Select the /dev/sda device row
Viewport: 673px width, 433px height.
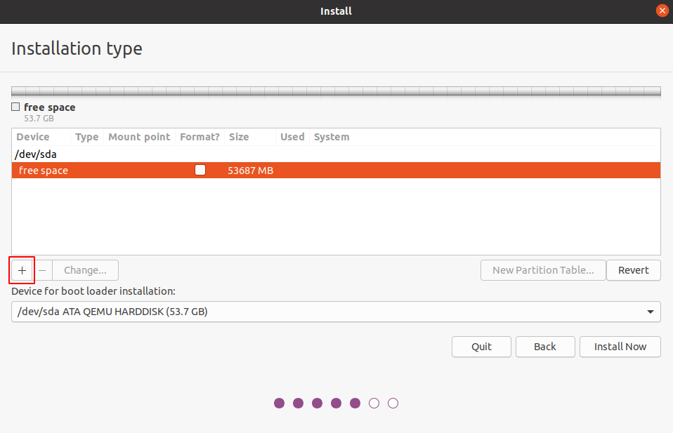(x=37, y=154)
